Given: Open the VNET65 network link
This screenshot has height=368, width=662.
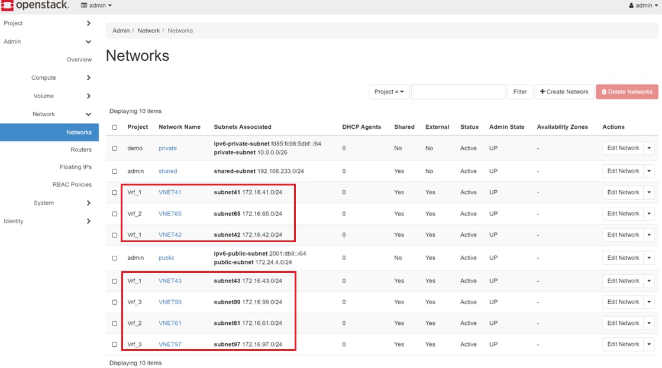Looking at the screenshot, I should coord(170,214).
